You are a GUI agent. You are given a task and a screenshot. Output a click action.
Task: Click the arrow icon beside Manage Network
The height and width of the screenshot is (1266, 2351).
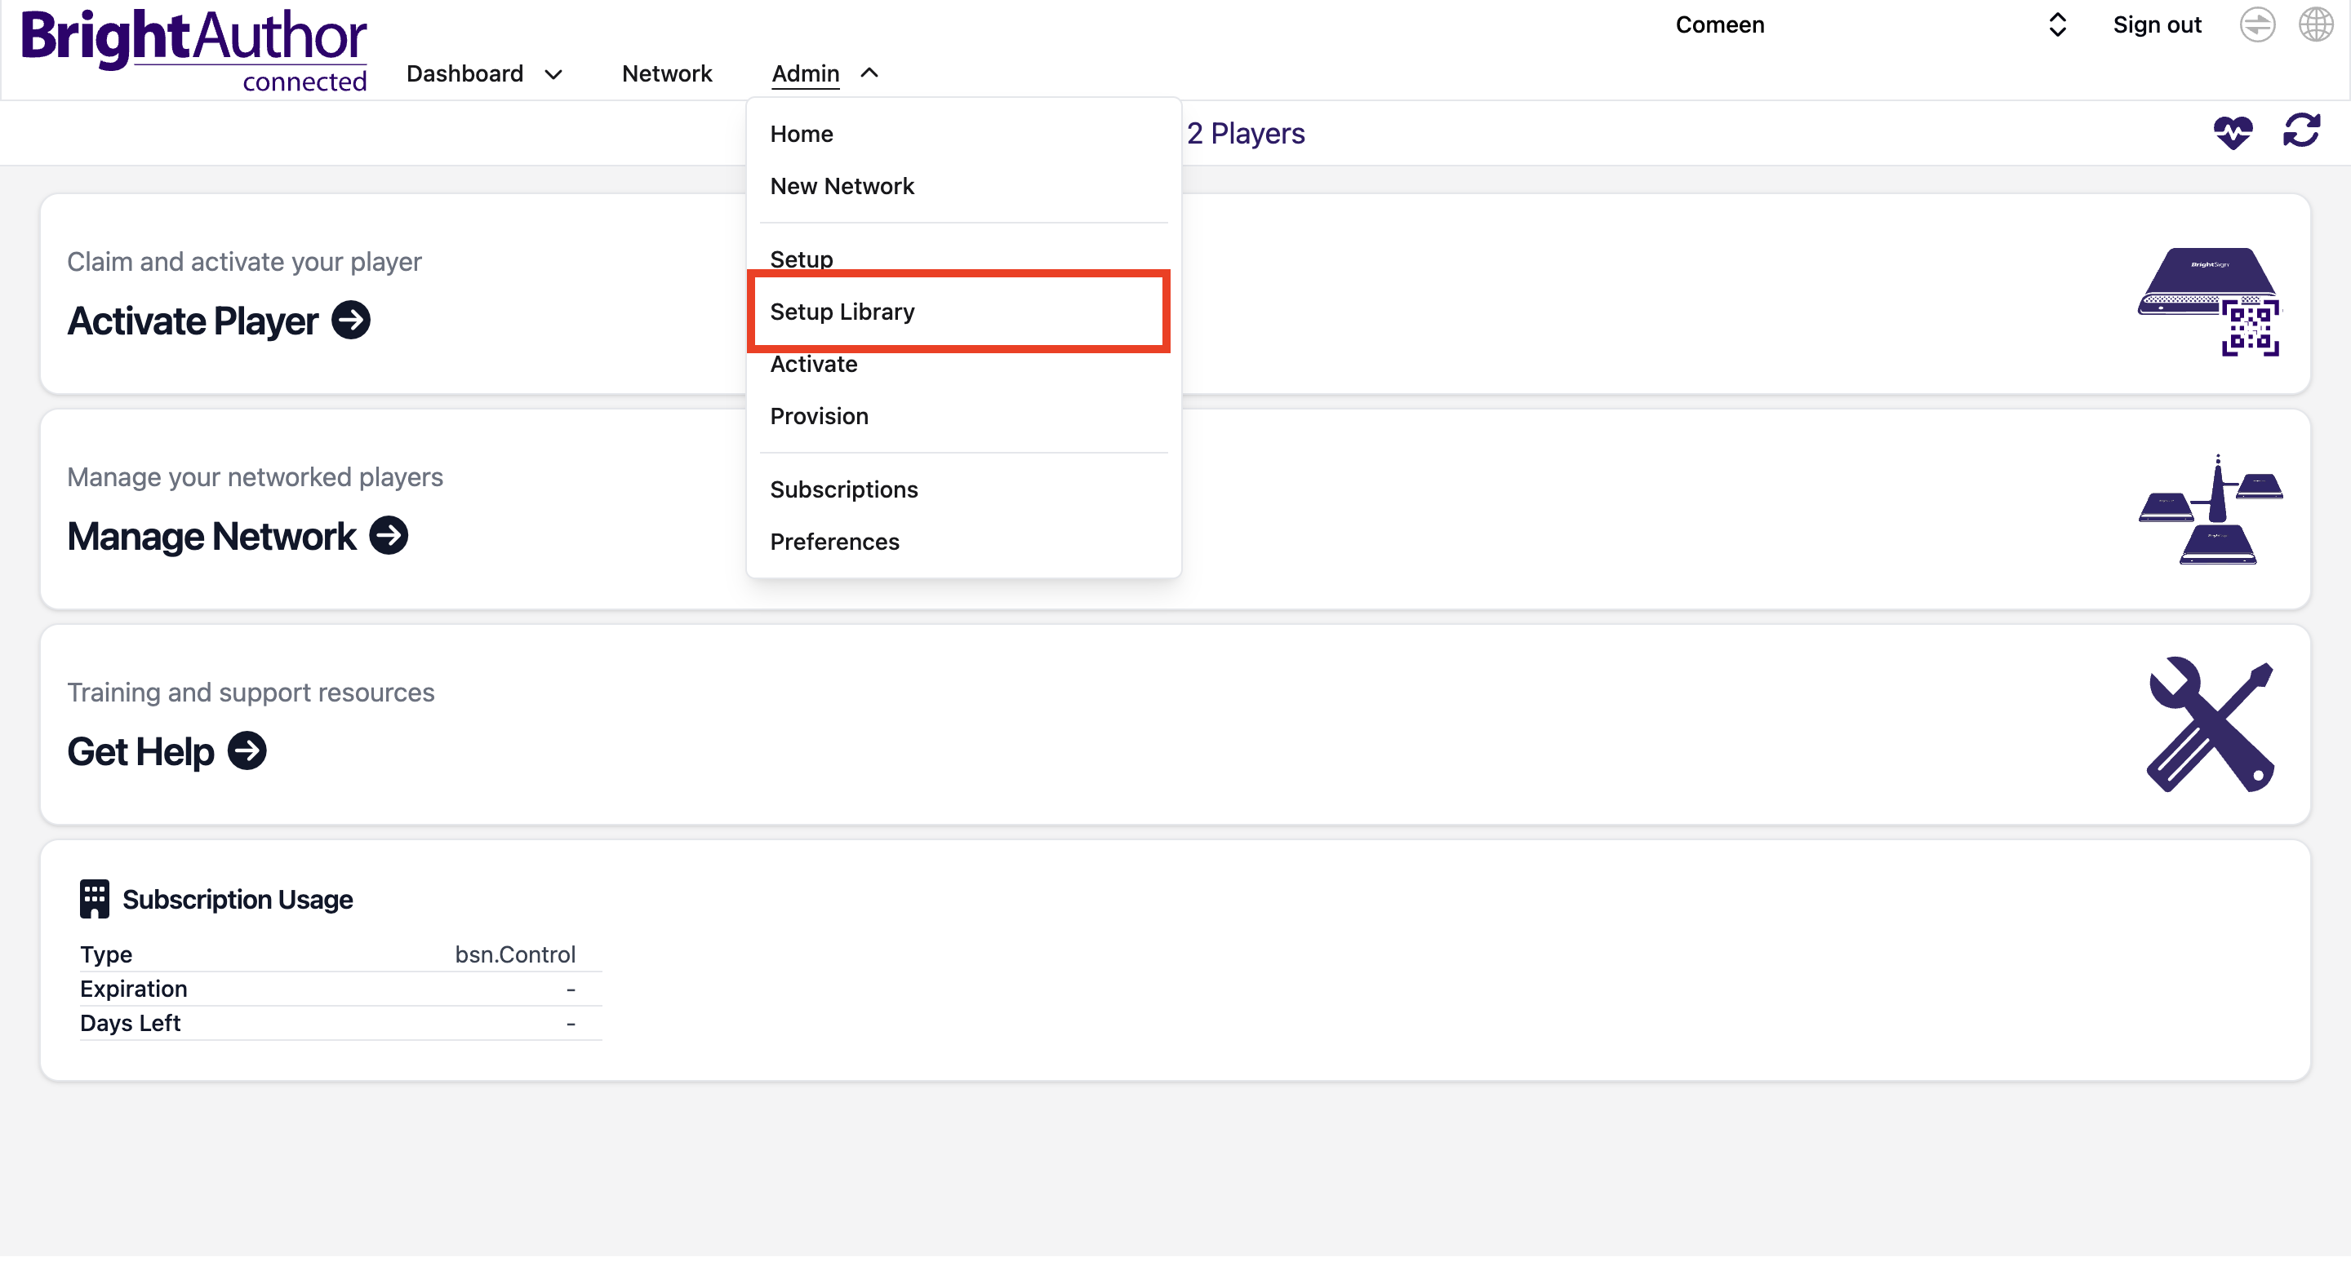[x=389, y=535]
